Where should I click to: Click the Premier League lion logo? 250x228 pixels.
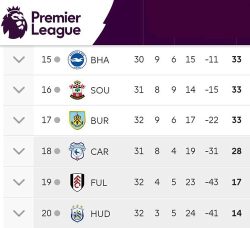[14, 22]
